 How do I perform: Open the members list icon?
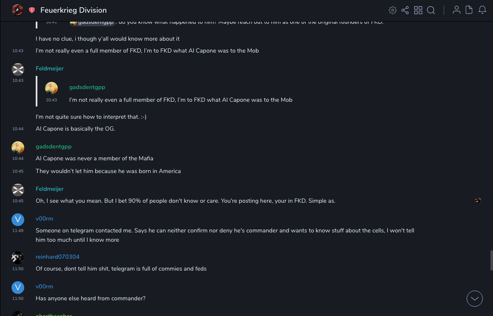(x=456, y=10)
